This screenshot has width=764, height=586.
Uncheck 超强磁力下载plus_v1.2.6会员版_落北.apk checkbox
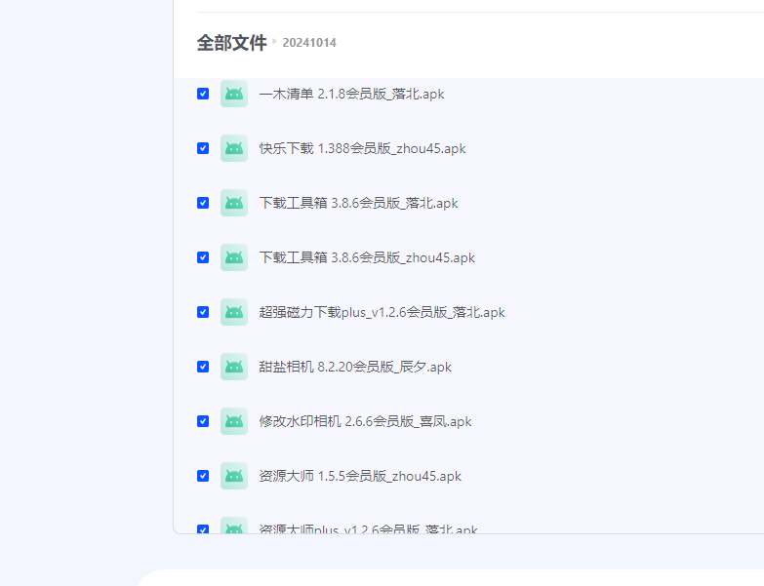point(203,311)
